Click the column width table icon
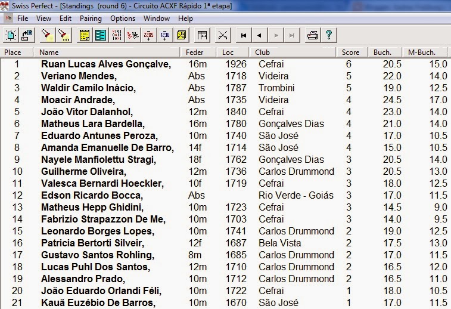Screen dimensions: 451x309 pyautogui.click(x=202, y=35)
